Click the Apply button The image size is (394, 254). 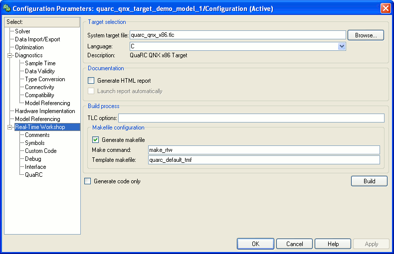(x=372, y=244)
